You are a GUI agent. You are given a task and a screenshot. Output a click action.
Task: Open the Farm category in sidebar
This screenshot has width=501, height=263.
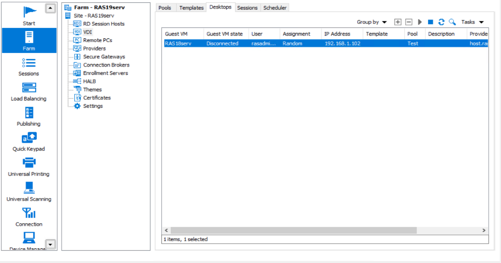pos(29,40)
